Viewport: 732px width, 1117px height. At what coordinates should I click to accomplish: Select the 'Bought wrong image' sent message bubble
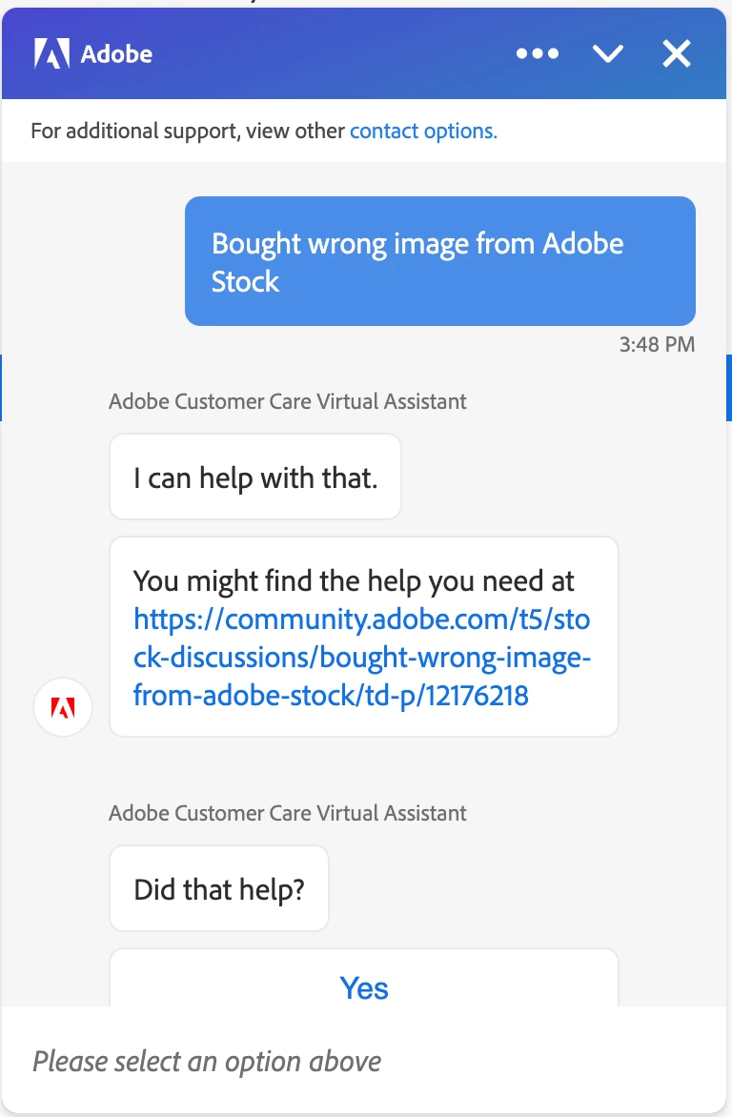pos(439,261)
